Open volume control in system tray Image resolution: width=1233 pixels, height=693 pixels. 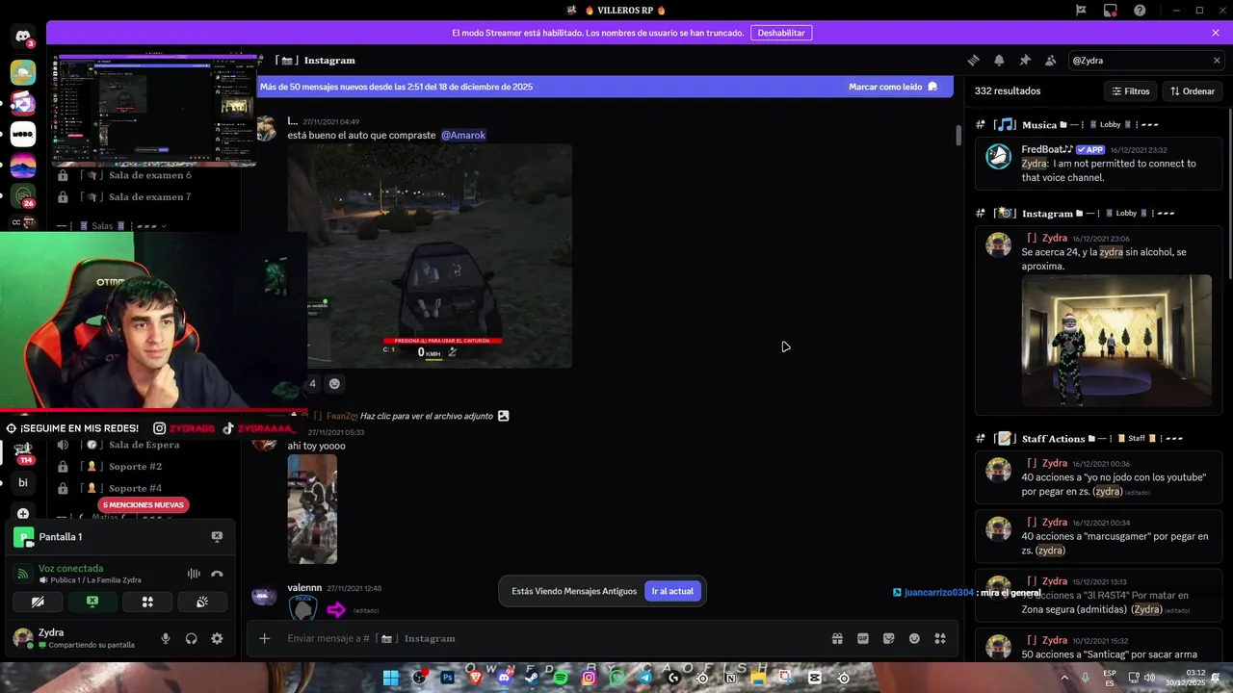pyautogui.click(x=1148, y=678)
